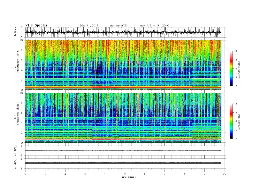Screen dimensions: 253x195
Task: Click time axis tick label "0"
Action: [25, 174]
